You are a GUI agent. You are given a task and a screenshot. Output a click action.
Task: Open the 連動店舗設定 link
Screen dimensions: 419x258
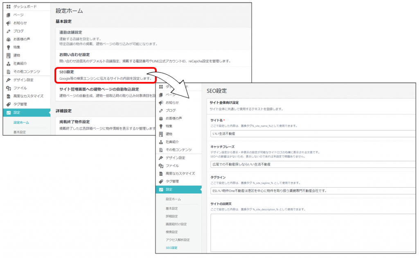coord(71,32)
